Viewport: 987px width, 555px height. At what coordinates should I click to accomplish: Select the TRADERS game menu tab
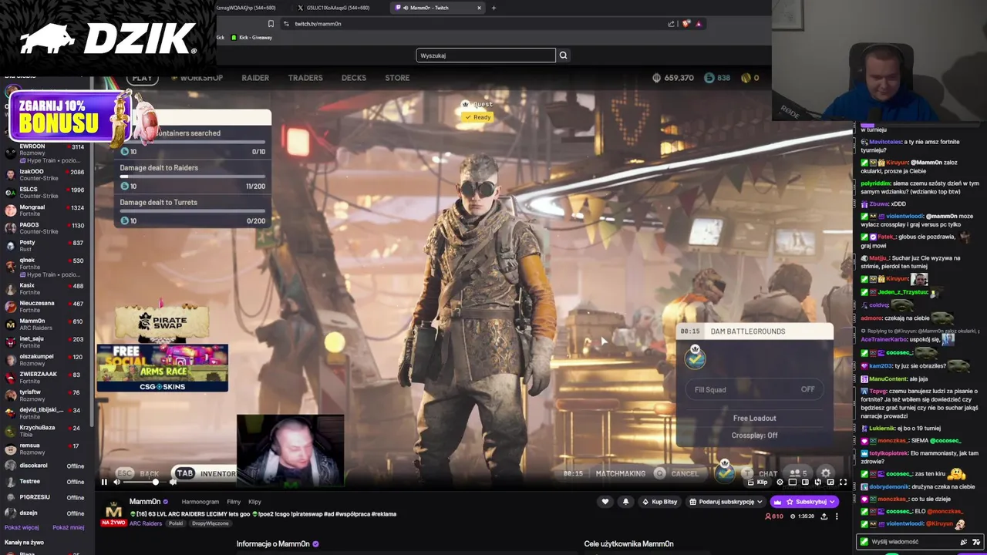point(305,78)
